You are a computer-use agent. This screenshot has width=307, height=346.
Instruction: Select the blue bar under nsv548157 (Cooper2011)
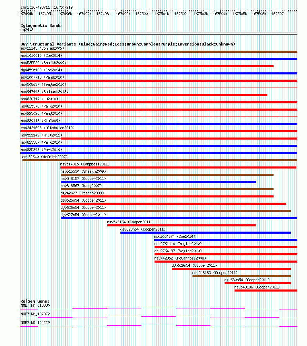coord(158,182)
